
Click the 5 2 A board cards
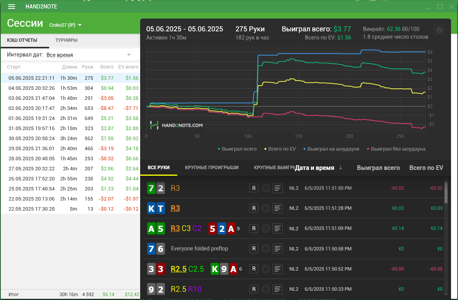[x=222, y=228]
